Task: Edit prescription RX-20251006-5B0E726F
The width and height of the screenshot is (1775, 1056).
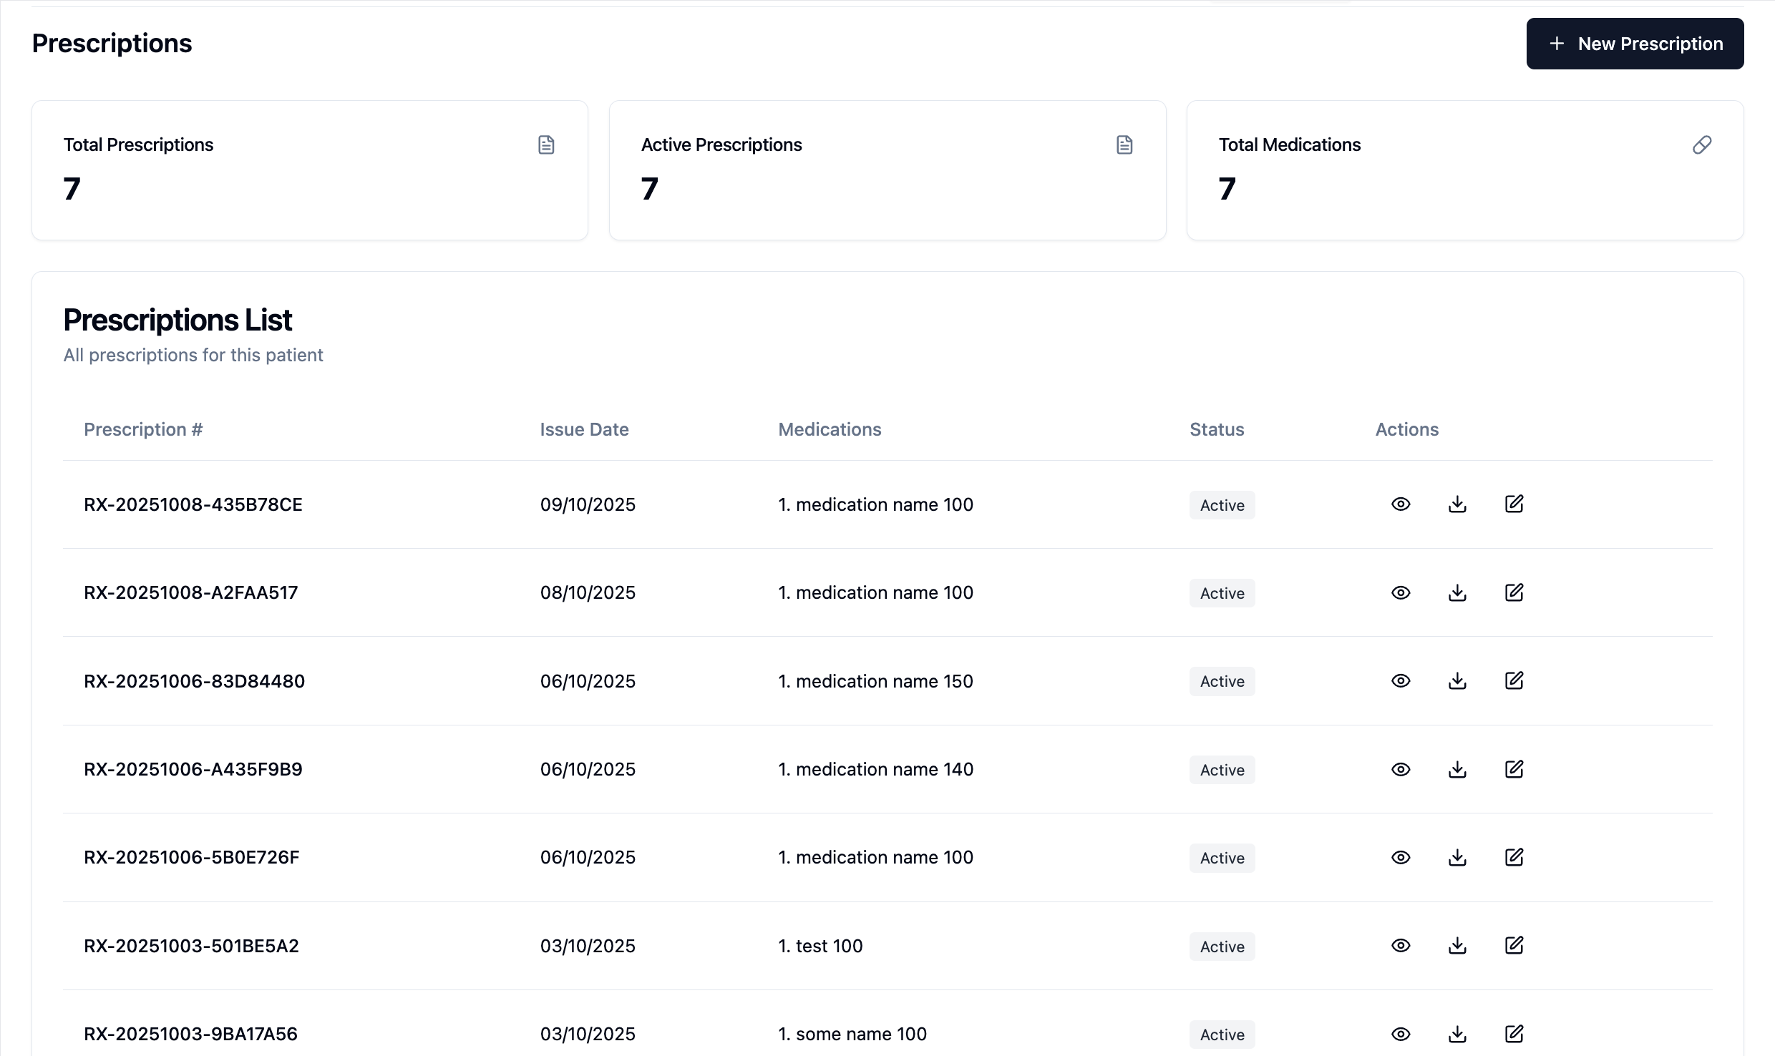Action: (x=1514, y=857)
